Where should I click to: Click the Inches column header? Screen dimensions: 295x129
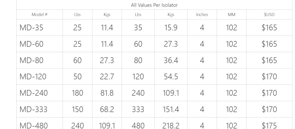(x=202, y=15)
